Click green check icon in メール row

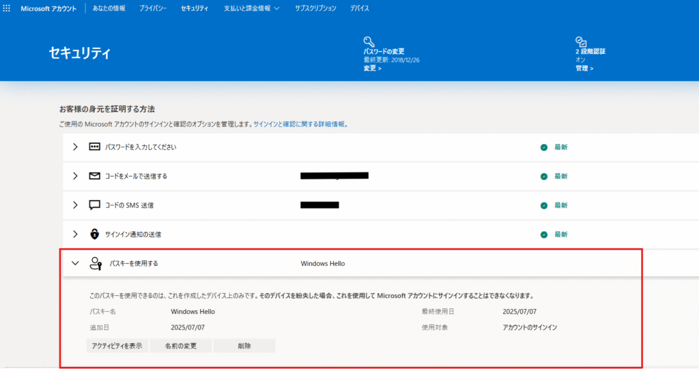544,177
